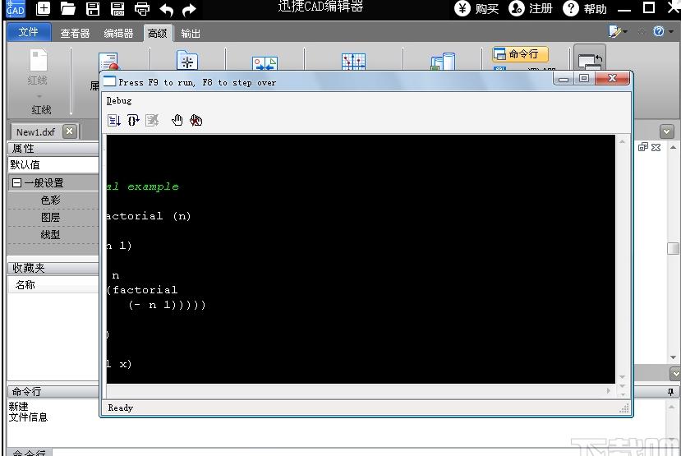Undo the last action

click(x=166, y=9)
